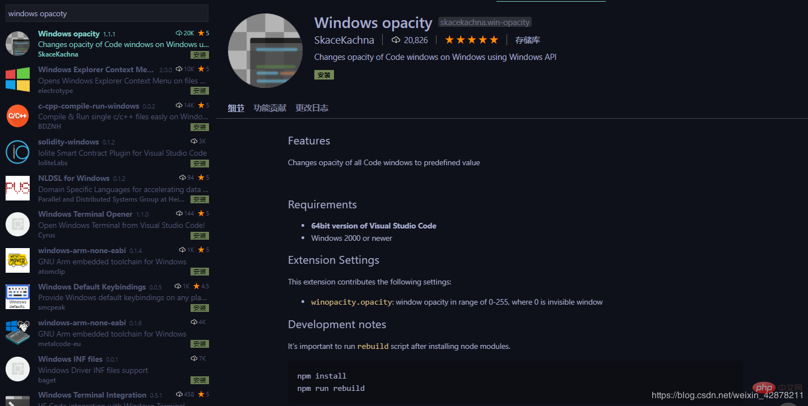Click 'Compile & Run single c/c++ files' description
Screen dimensions: 808x406
pos(123,116)
